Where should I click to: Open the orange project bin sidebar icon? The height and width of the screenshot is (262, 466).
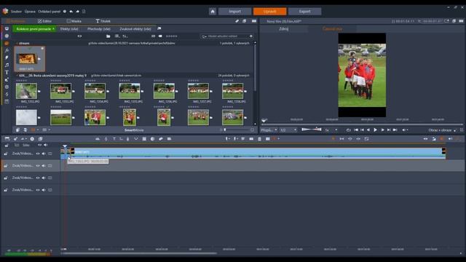click(x=7, y=44)
